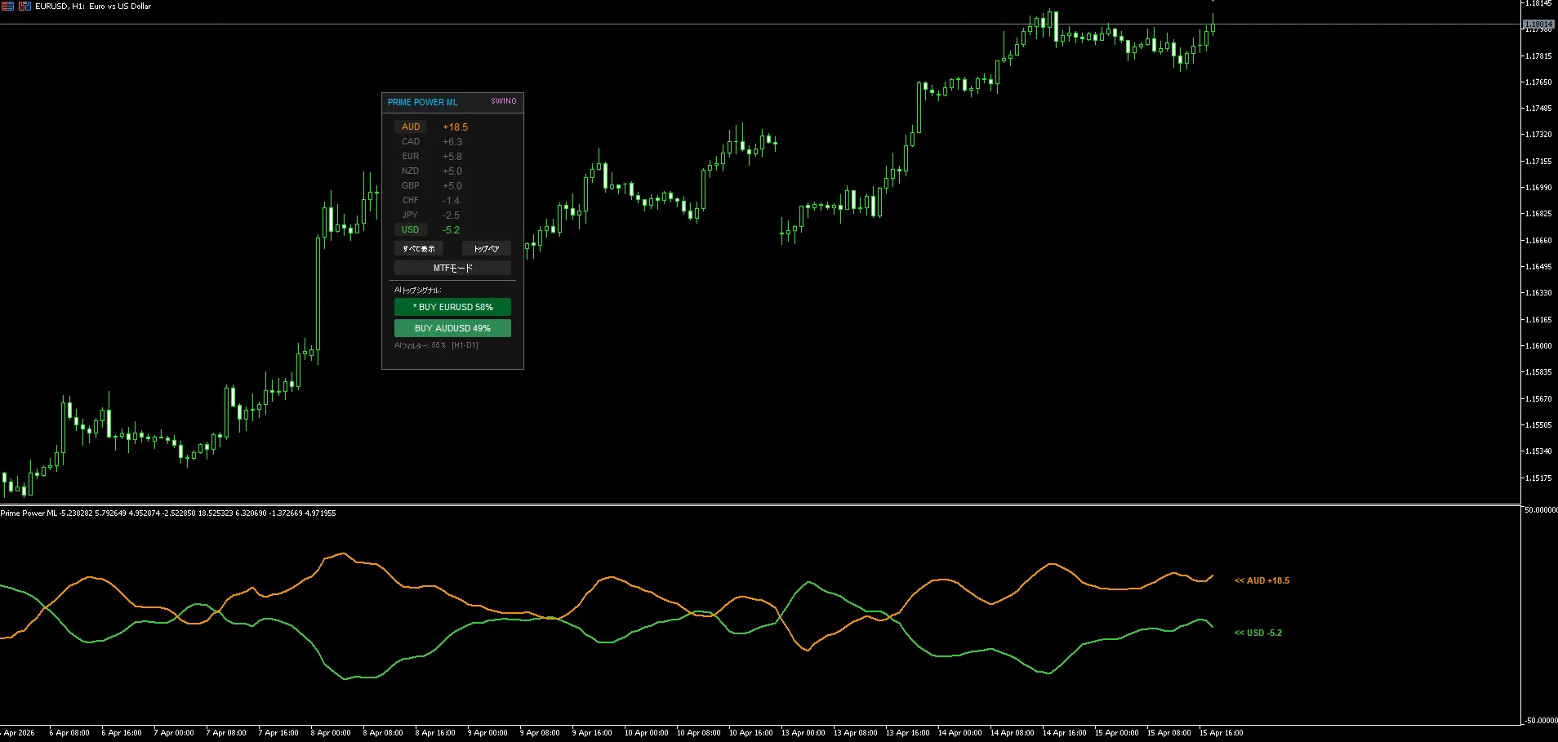Click the BUY EURUSD 58% signal
Screen dimensions: 1558x742
click(x=452, y=308)
